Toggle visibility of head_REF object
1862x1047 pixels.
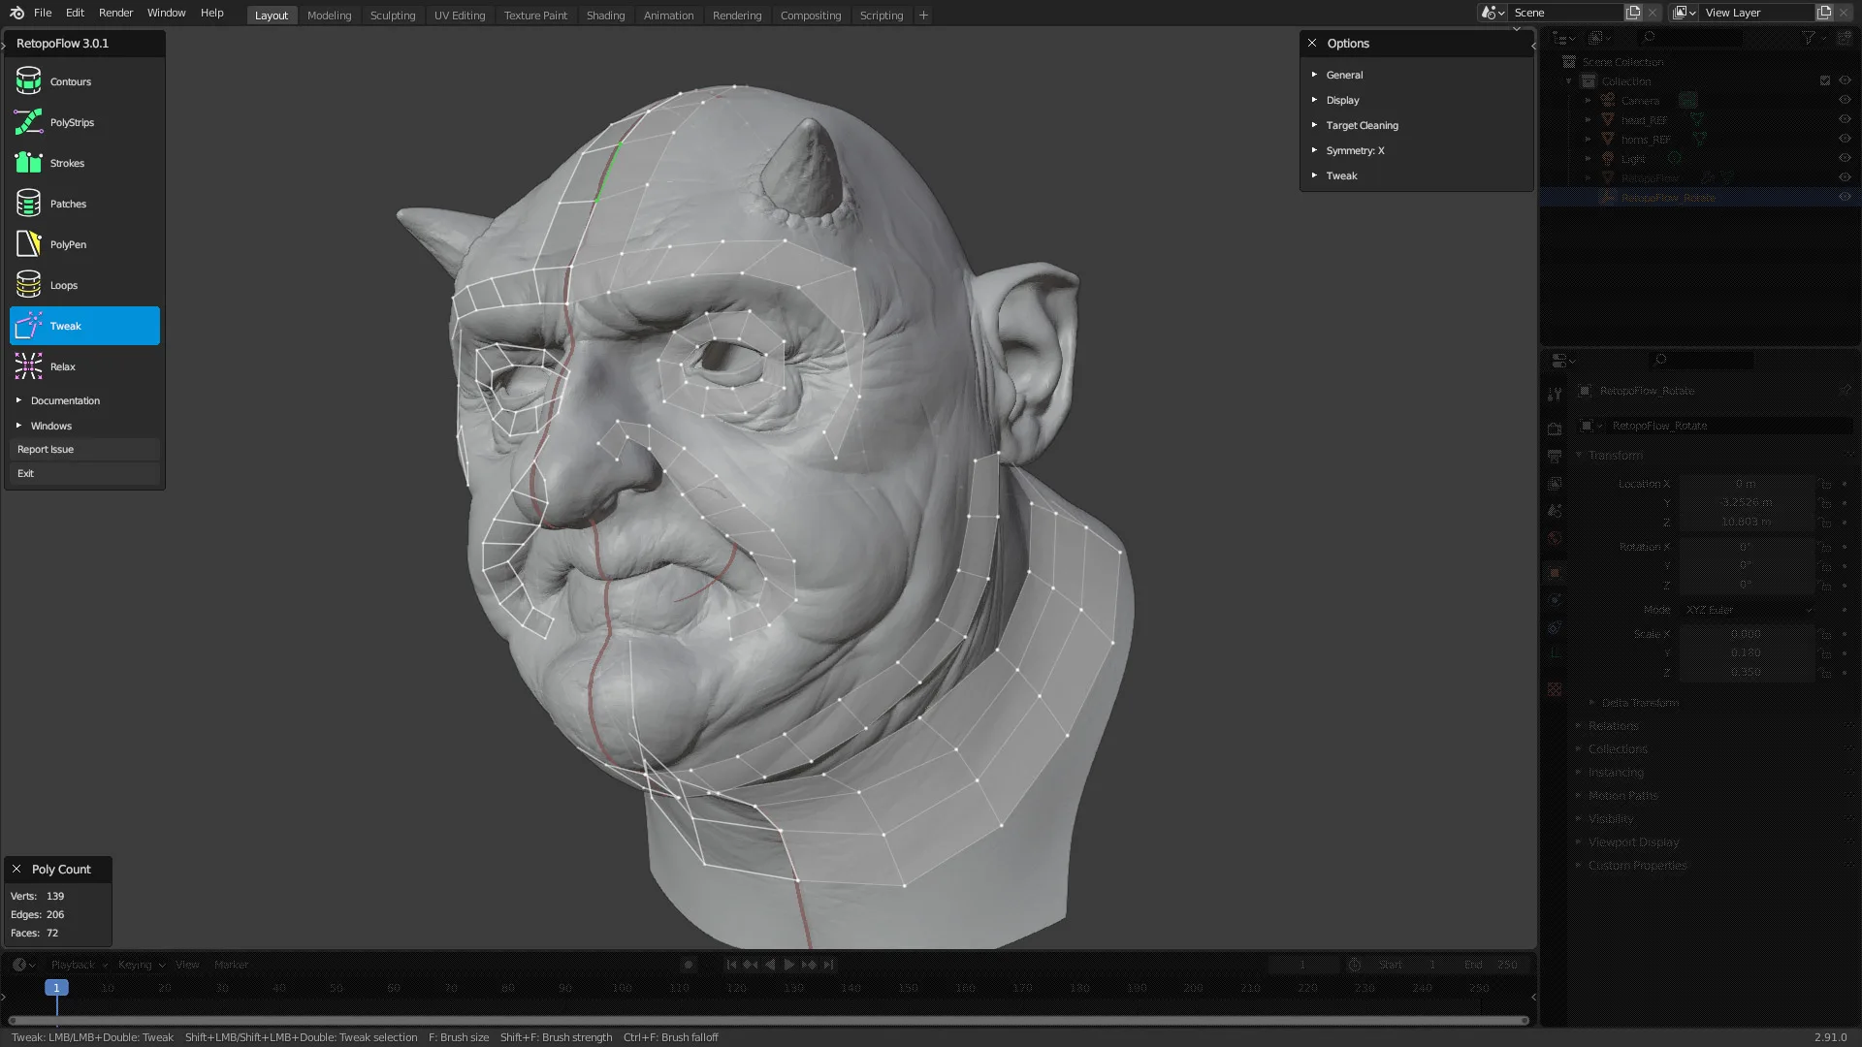point(1845,120)
